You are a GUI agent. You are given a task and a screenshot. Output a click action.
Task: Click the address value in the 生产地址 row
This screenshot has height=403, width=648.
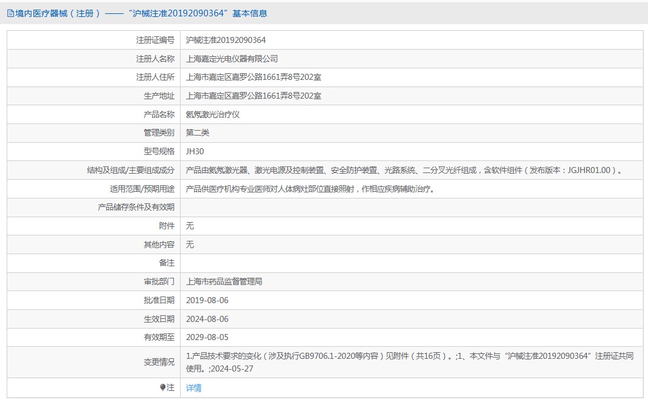[x=253, y=96]
